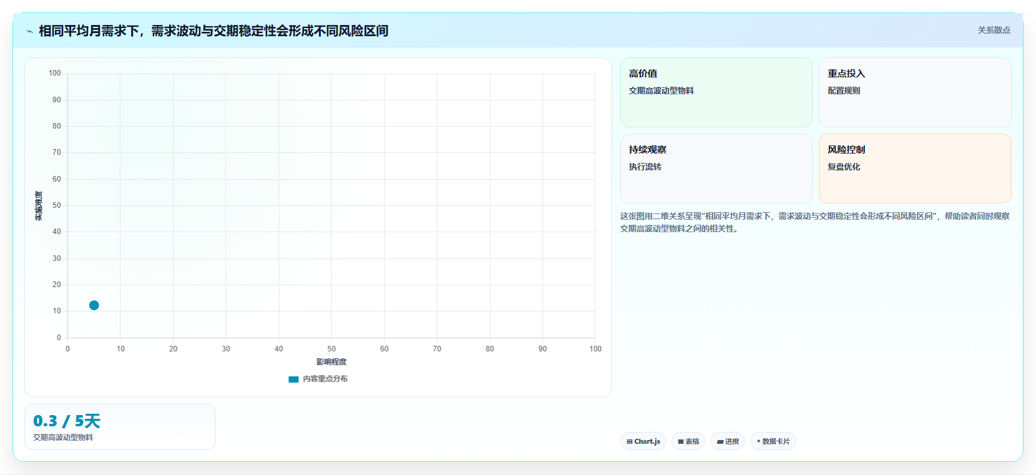Click the 0.3 / 5天 metric value
This screenshot has width=1036, height=475.
pos(67,421)
